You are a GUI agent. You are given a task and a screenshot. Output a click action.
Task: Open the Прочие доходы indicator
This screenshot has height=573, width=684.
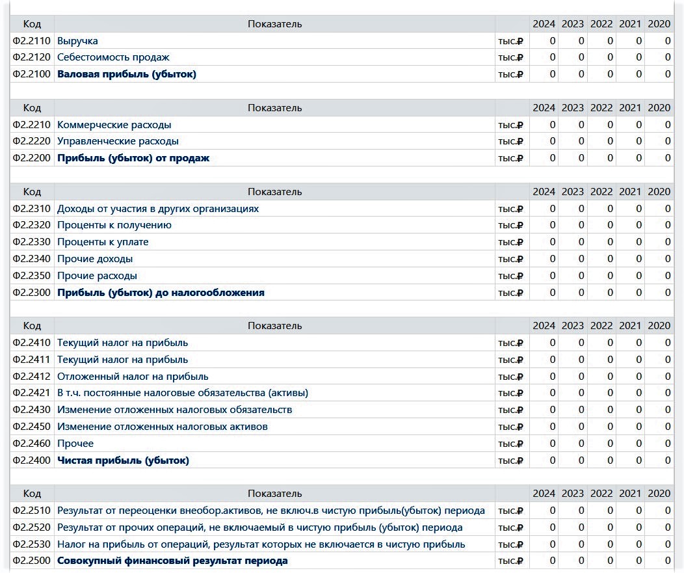point(95,259)
